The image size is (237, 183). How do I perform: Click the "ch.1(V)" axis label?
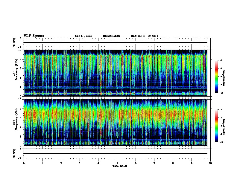(x=14, y=42)
